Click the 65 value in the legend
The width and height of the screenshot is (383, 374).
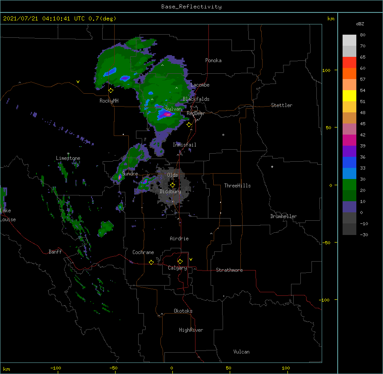tap(363, 57)
